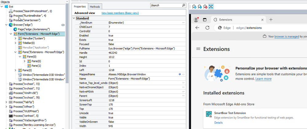Click the Edge tab actions icon
The width and height of the screenshot is (307, 129).
(205, 20)
